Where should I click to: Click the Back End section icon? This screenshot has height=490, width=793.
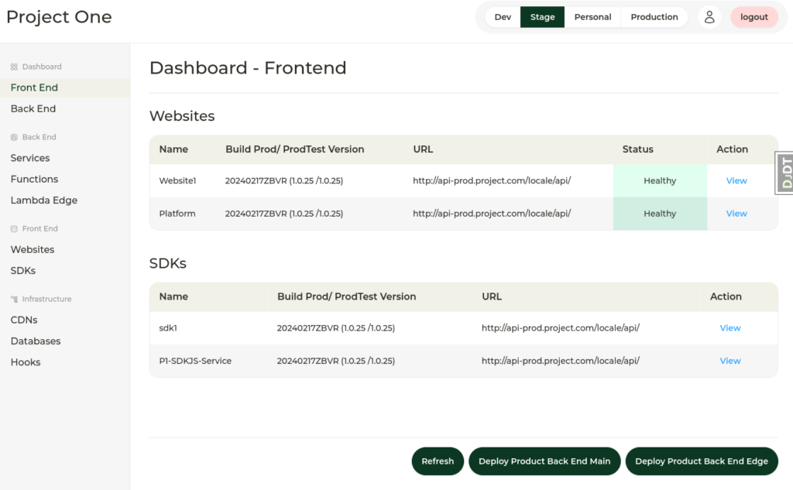14,137
